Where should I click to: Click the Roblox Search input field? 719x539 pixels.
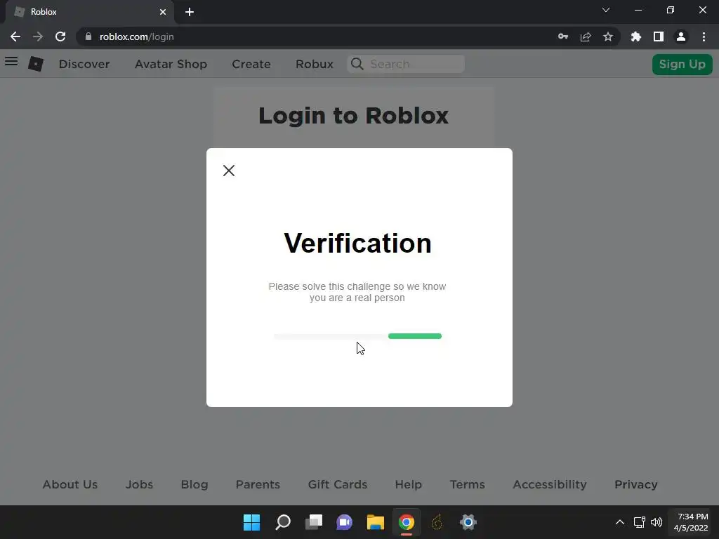click(407, 64)
